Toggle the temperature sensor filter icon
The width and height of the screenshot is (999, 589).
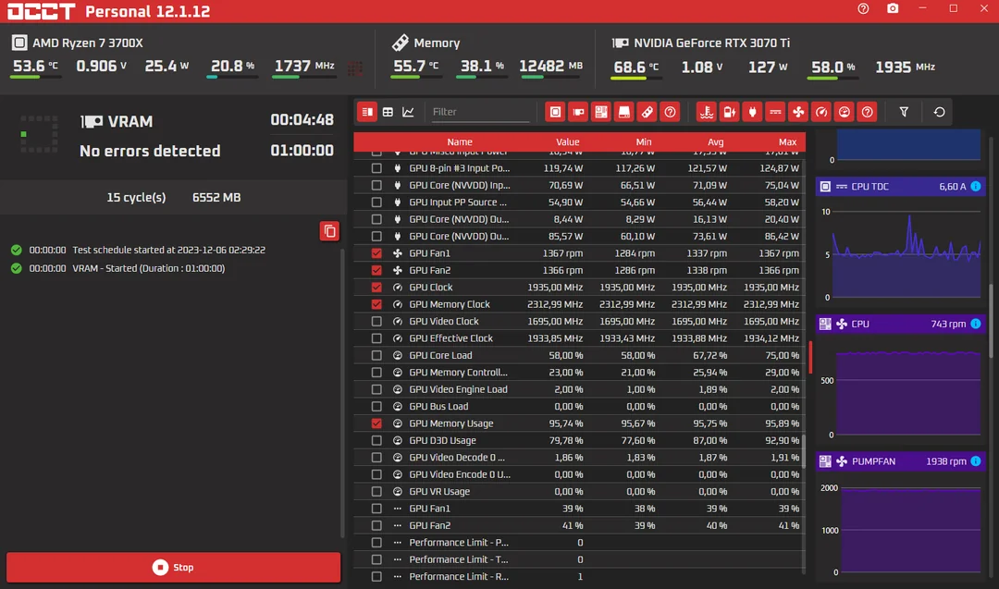[707, 112]
